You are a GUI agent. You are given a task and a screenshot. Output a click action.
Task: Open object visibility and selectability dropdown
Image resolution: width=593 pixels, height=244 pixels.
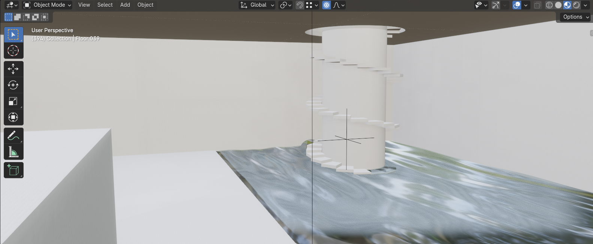(x=481, y=5)
